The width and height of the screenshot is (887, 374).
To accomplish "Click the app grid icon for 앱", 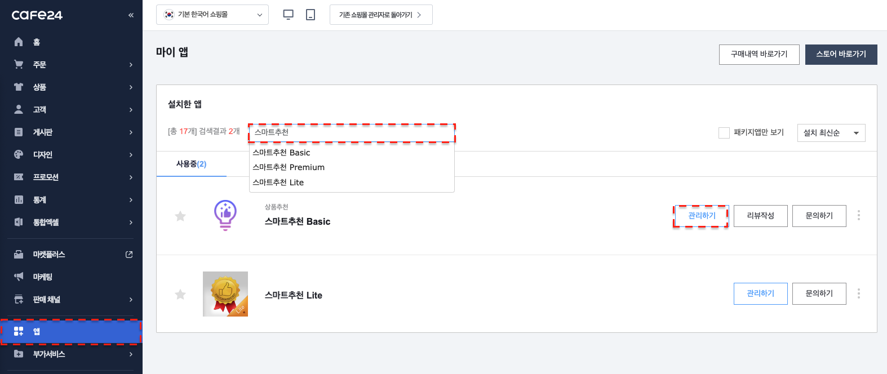I will (x=19, y=331).
